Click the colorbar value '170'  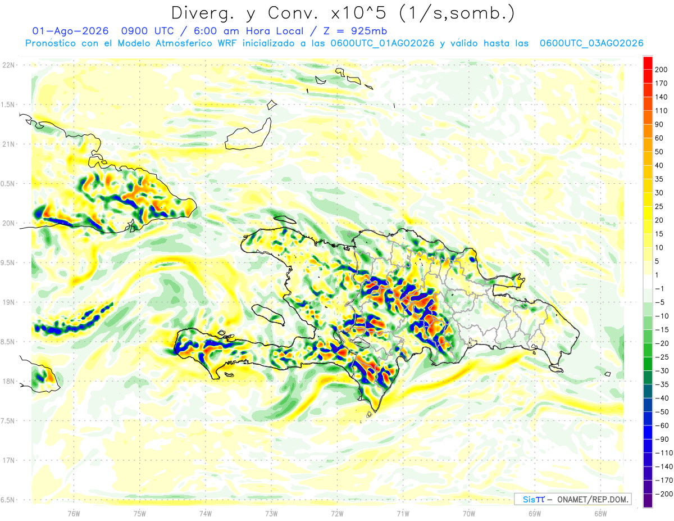662,83
